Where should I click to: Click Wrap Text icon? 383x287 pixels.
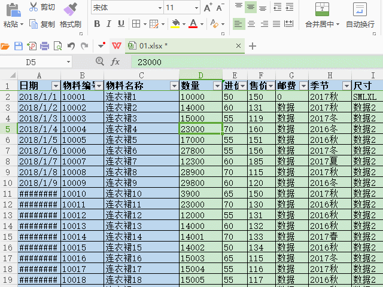click(x=360, y=10)
